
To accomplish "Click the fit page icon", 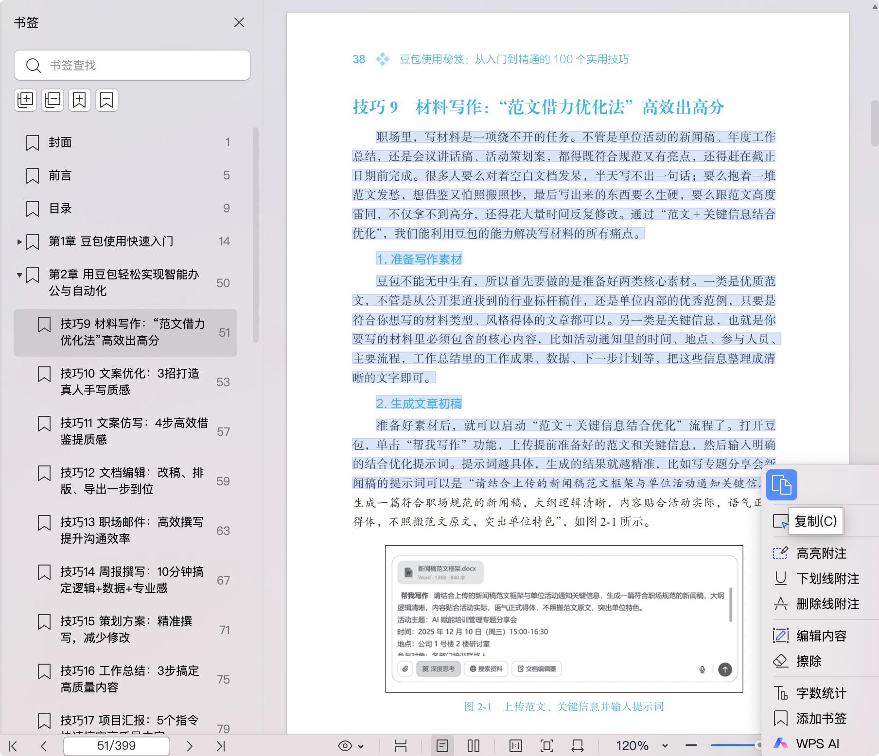I will (x=547, y=746).
